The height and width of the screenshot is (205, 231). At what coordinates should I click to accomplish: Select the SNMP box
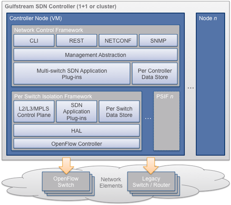pos(158,41)
